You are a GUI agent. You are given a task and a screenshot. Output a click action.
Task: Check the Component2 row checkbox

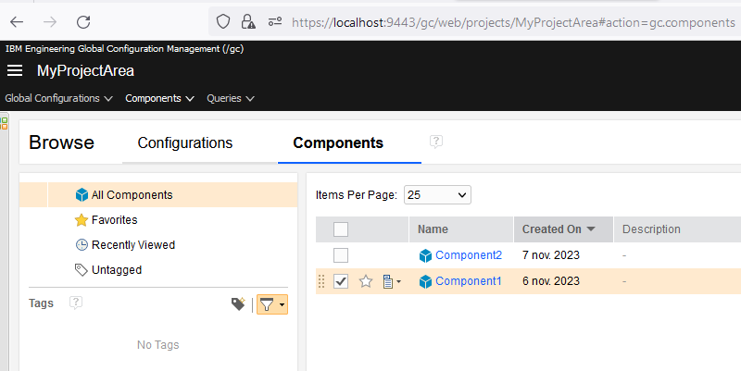click(x=341, y=255)
